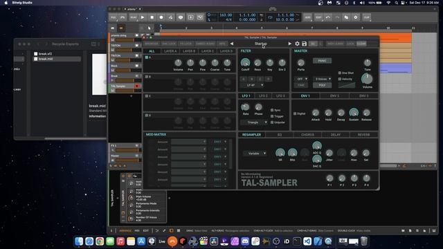
Task: Open the Voices count dropdown in Master
Action: (x=323, y=79)
